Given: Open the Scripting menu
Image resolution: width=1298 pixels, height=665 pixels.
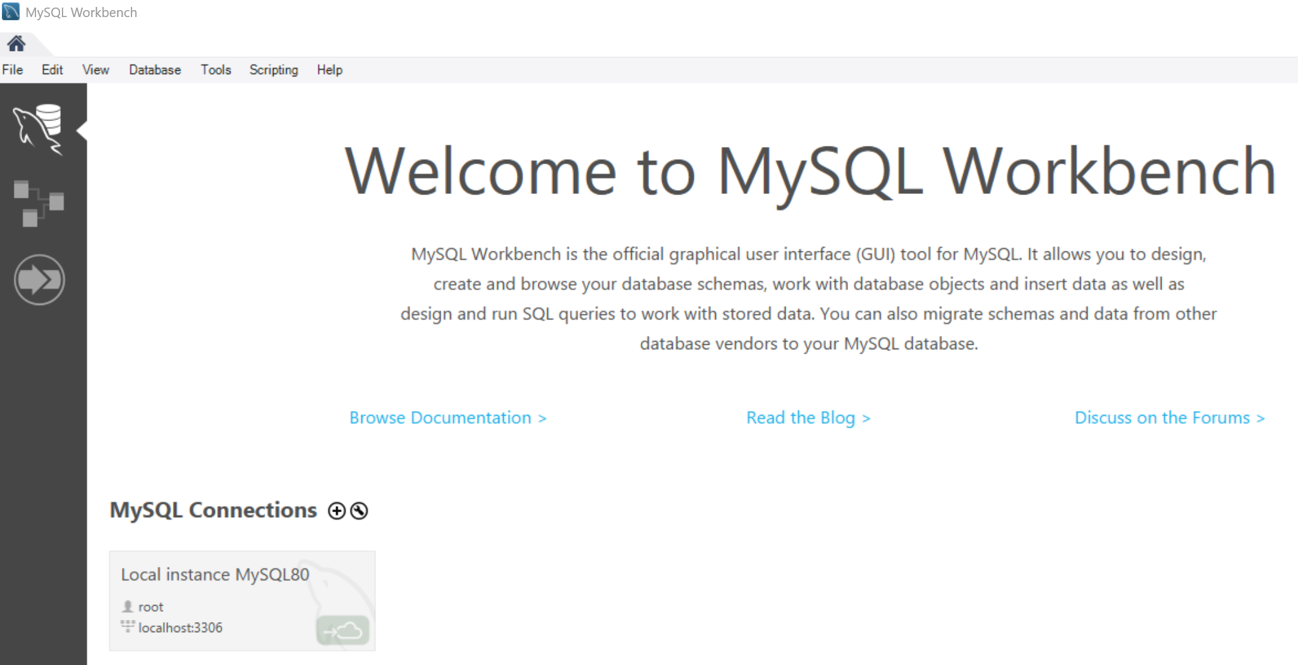Looking at the screenshot, I should [x=274, y=70].
